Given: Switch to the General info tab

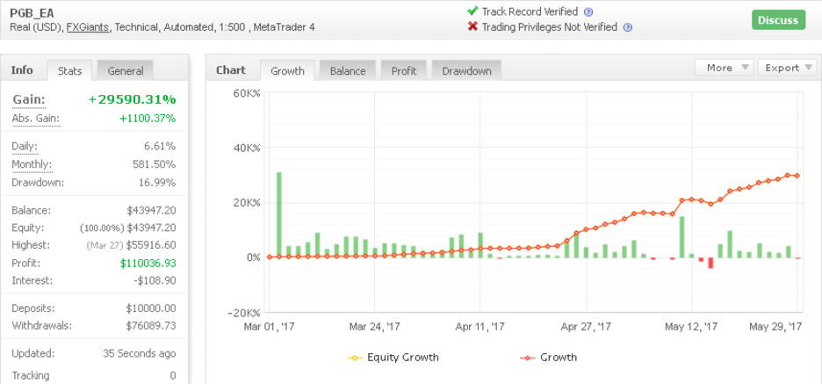Looking at the screenshot, I should tap(126, 71).
